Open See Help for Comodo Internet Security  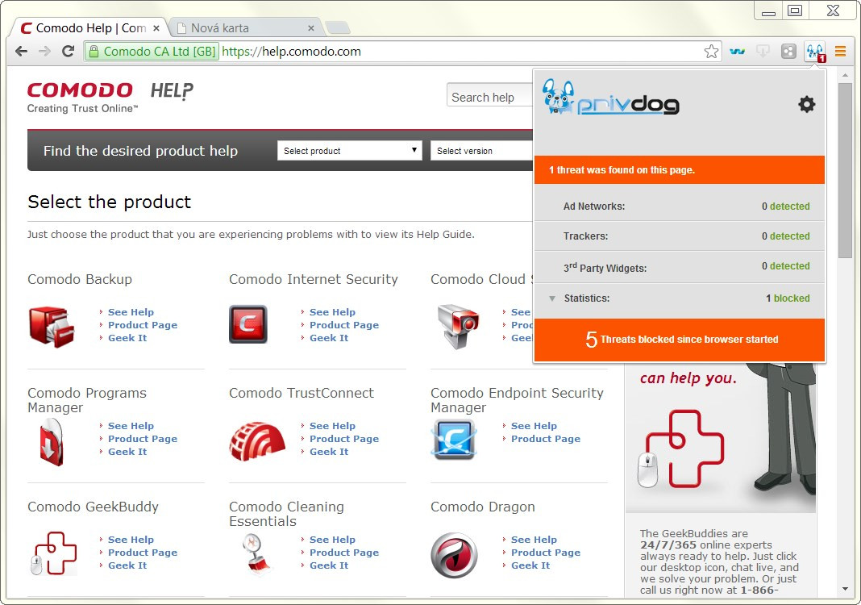332,312
